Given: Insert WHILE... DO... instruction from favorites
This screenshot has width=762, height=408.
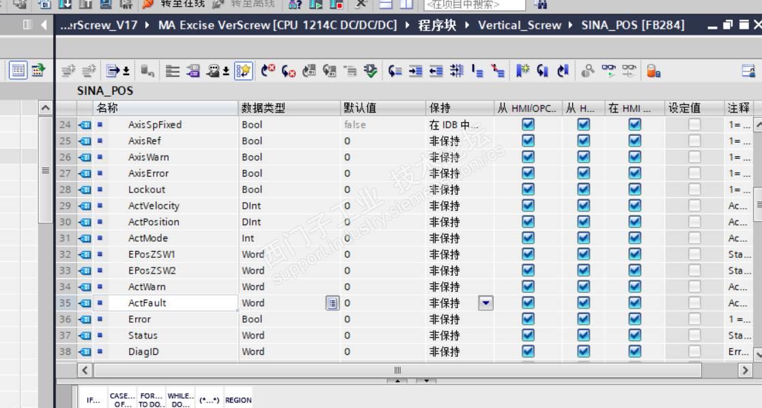Looking at the screenshot, I should pyautogui.click(x=180, y=400).
